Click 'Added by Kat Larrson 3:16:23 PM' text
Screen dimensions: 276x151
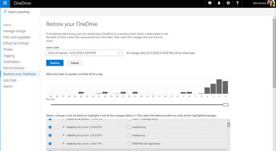(84, 127)
